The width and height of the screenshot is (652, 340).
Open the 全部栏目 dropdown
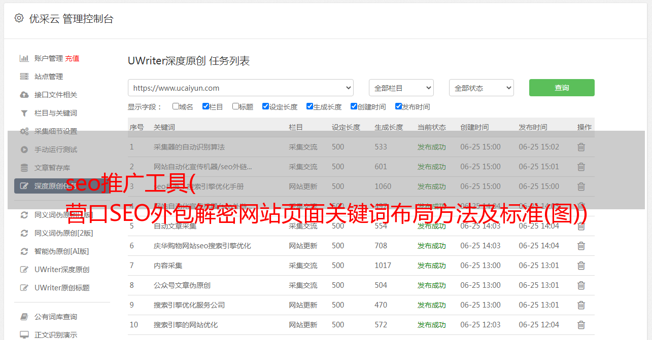pos(401,88)
